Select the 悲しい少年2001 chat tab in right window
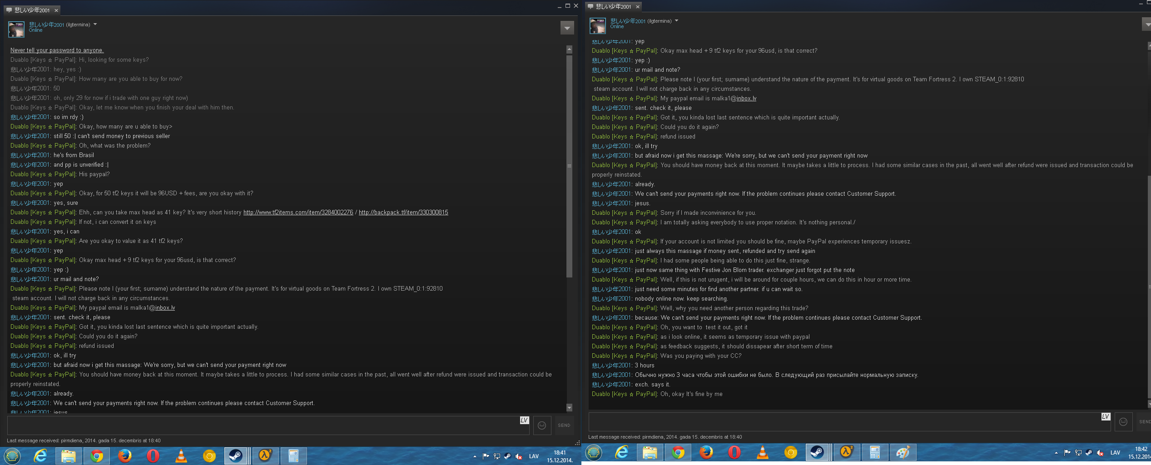 pos(613,6)
